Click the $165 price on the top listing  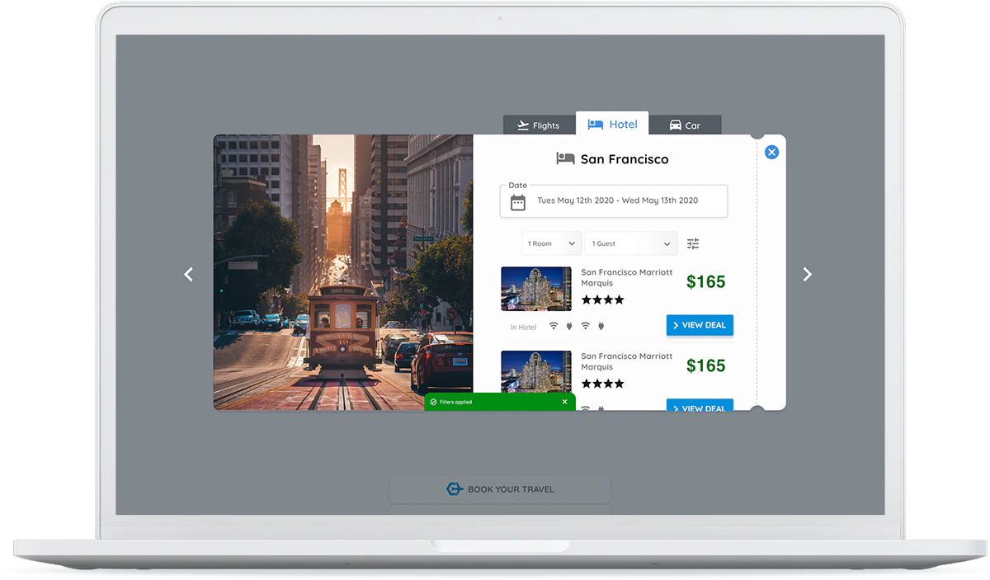[x=706, y=281]
